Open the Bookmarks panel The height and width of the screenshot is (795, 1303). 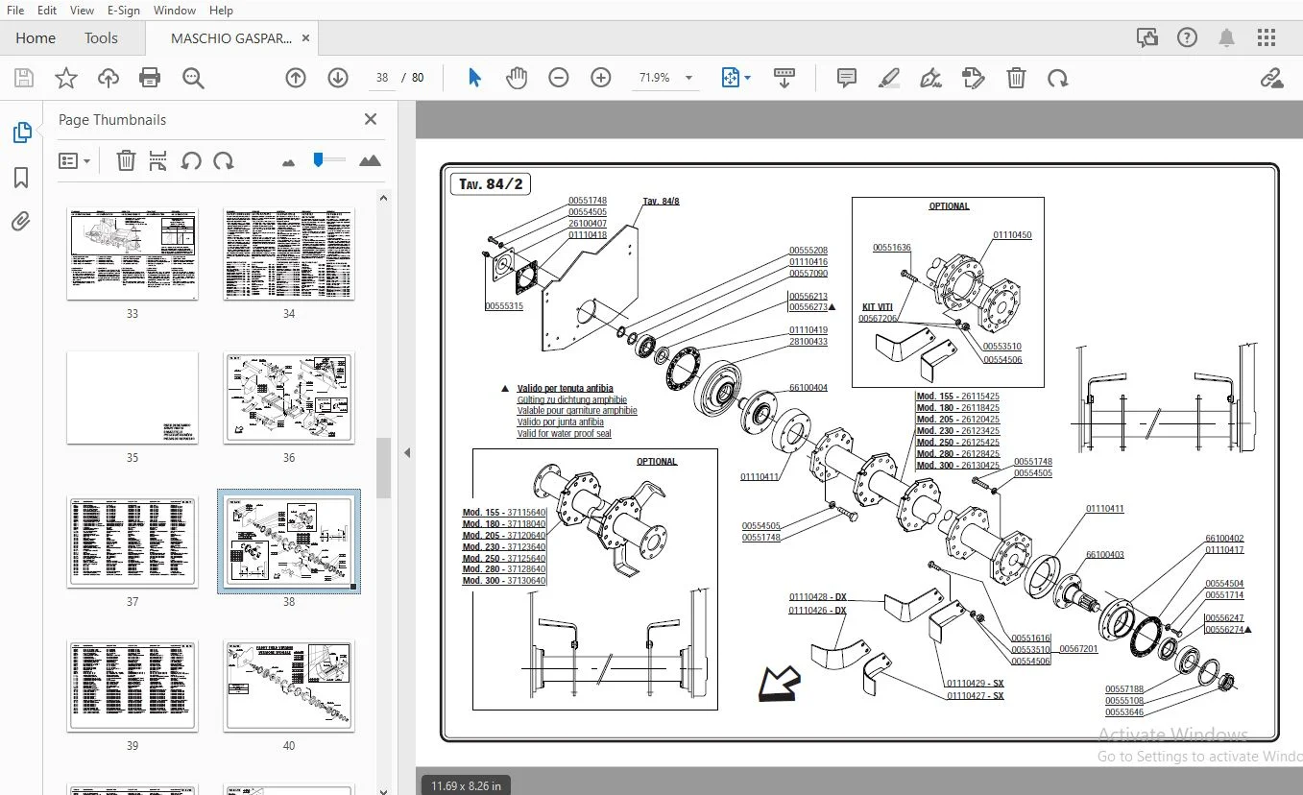[x=22, y=178]
